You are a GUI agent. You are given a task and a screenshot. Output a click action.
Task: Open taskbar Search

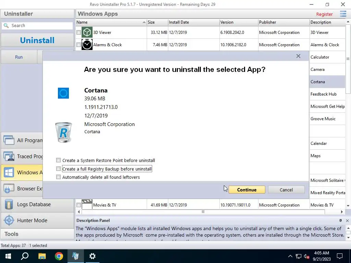(25, 256)
